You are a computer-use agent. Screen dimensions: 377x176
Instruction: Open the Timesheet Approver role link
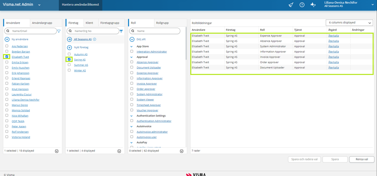(149, 105)
